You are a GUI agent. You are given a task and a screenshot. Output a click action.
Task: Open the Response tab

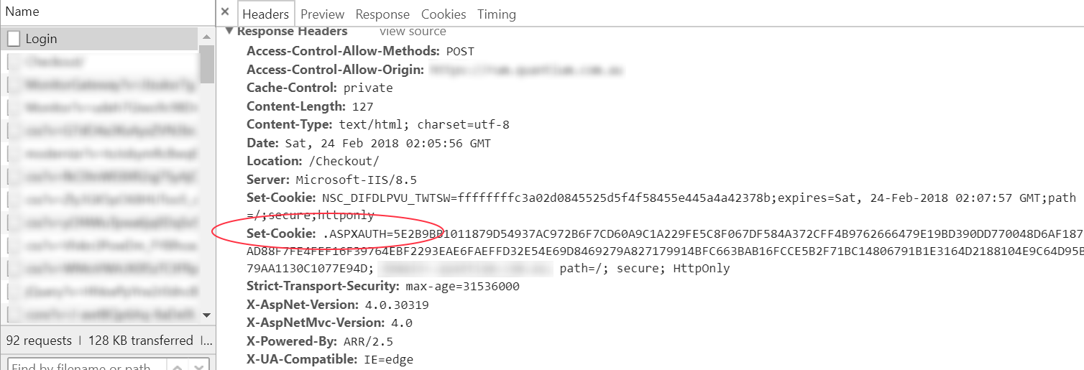(382, 14)
